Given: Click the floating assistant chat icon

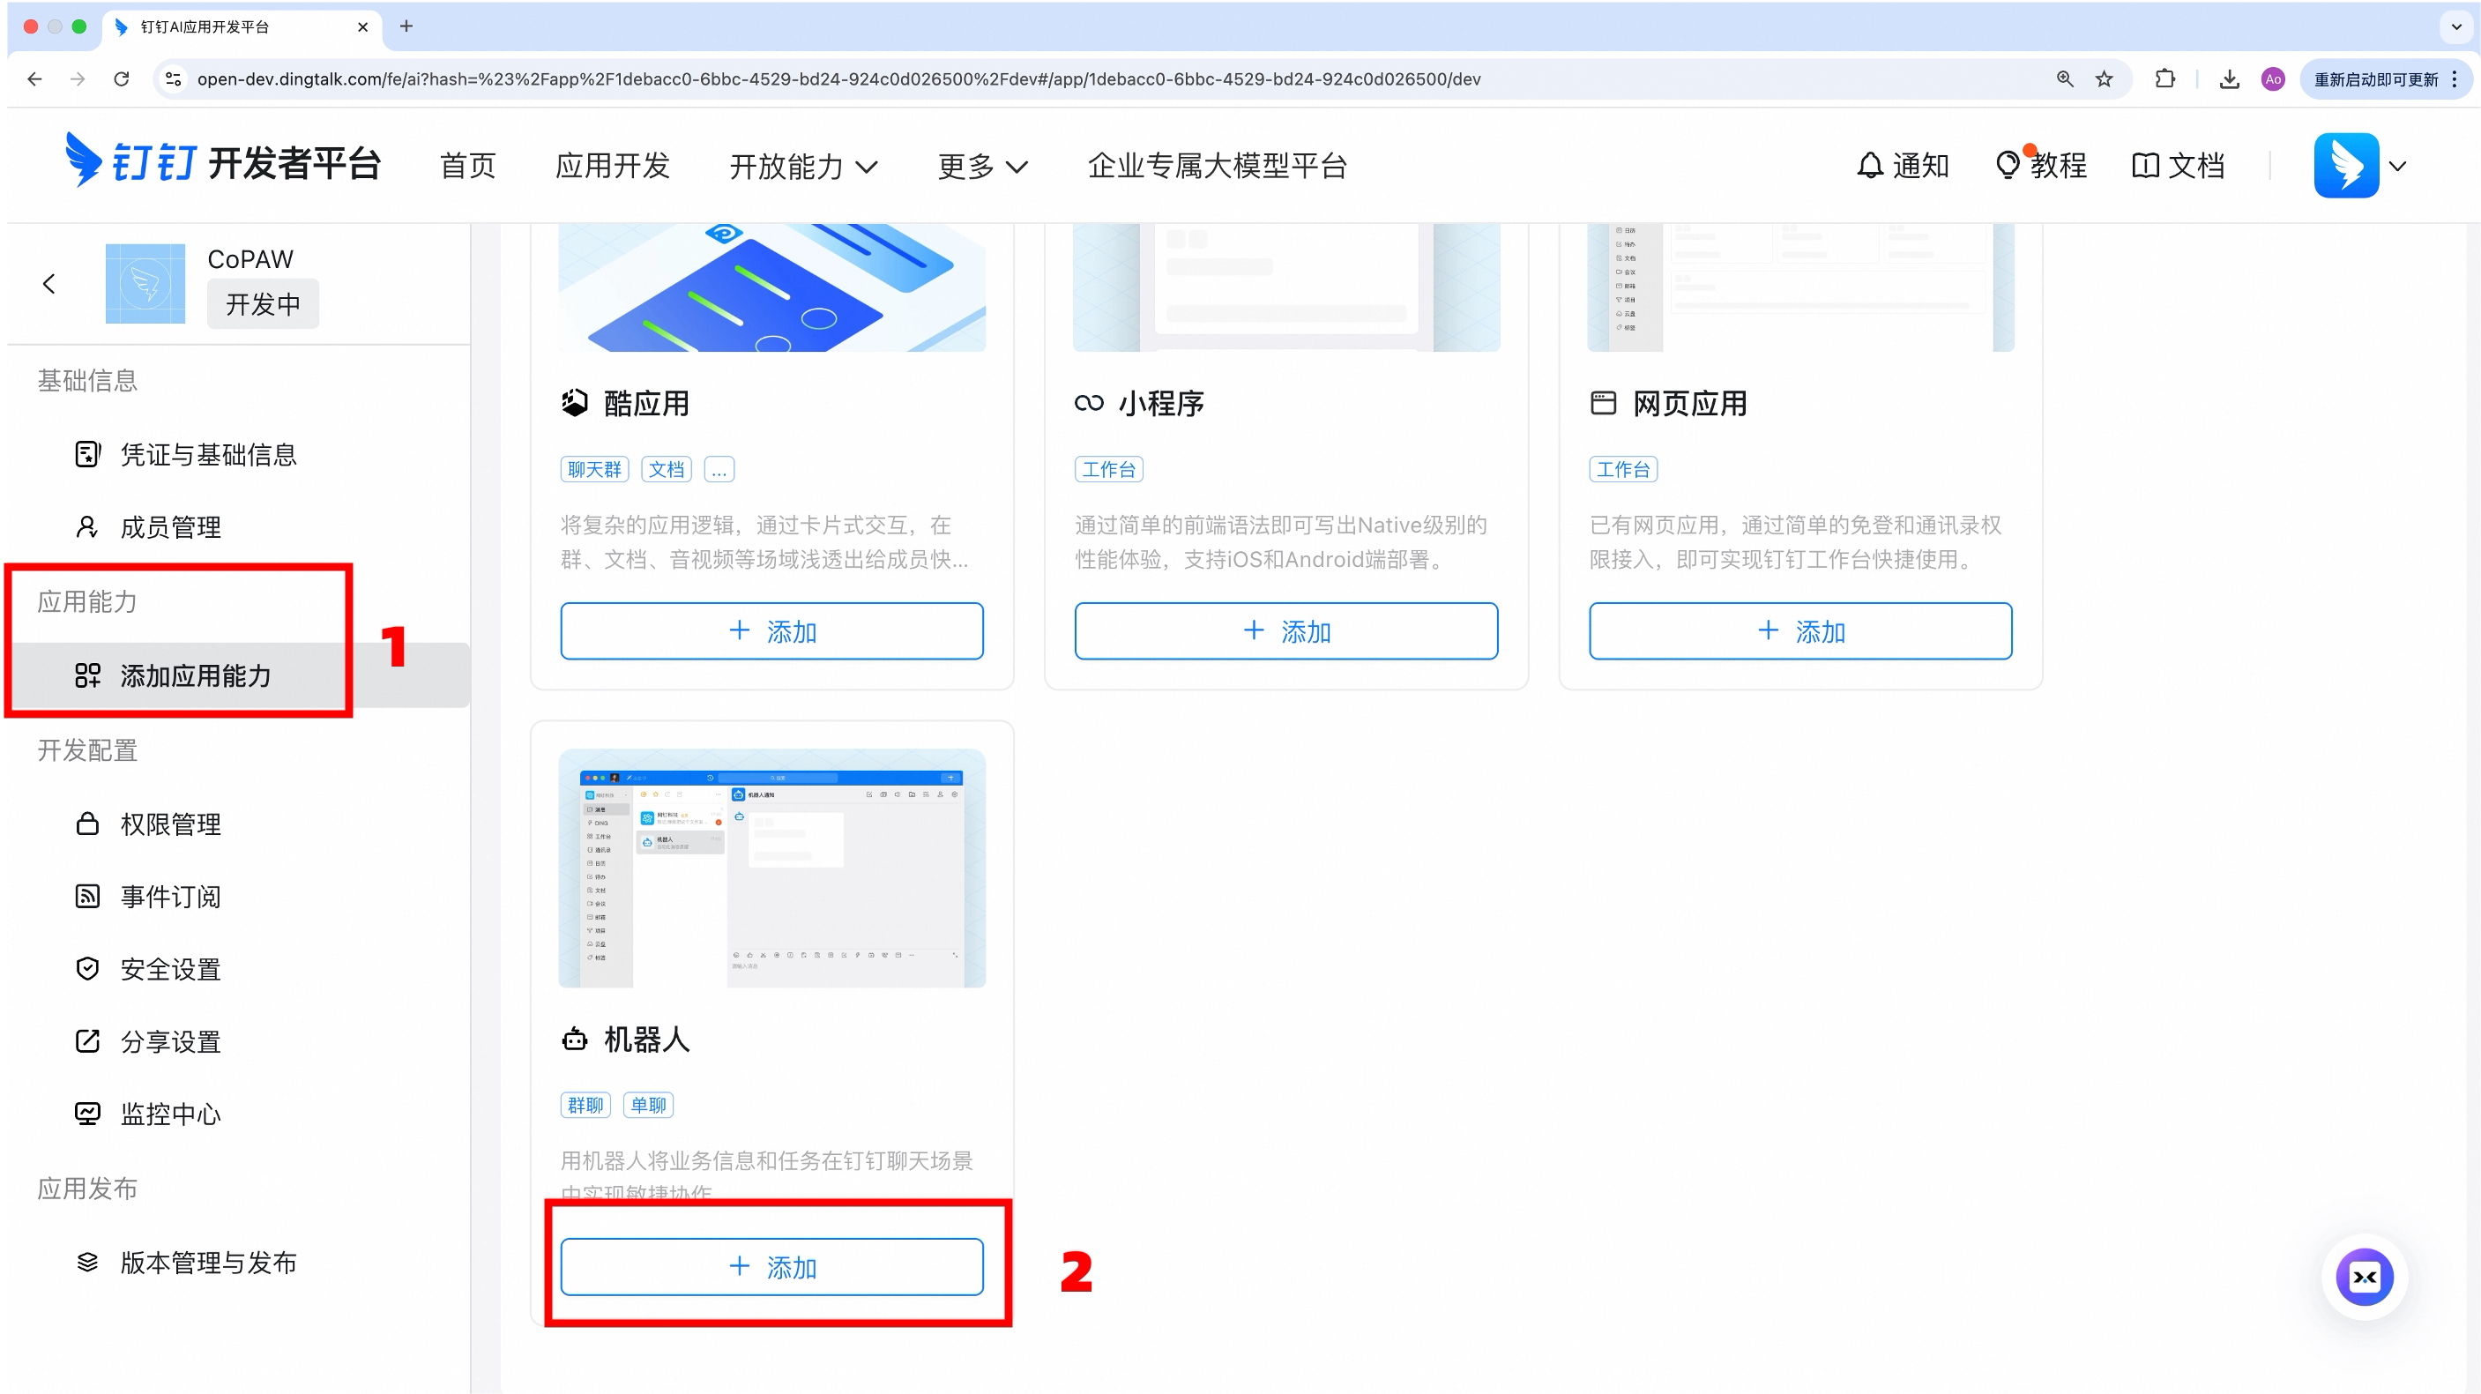Looking at the screenshot, I should [2364, 1278].
